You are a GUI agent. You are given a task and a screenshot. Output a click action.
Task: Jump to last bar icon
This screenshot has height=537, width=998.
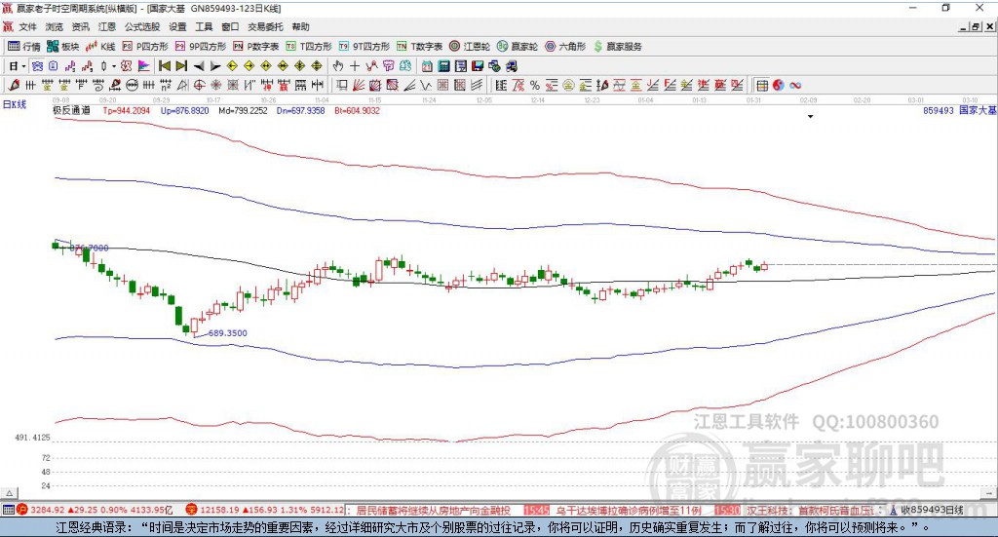coord(181,66)
